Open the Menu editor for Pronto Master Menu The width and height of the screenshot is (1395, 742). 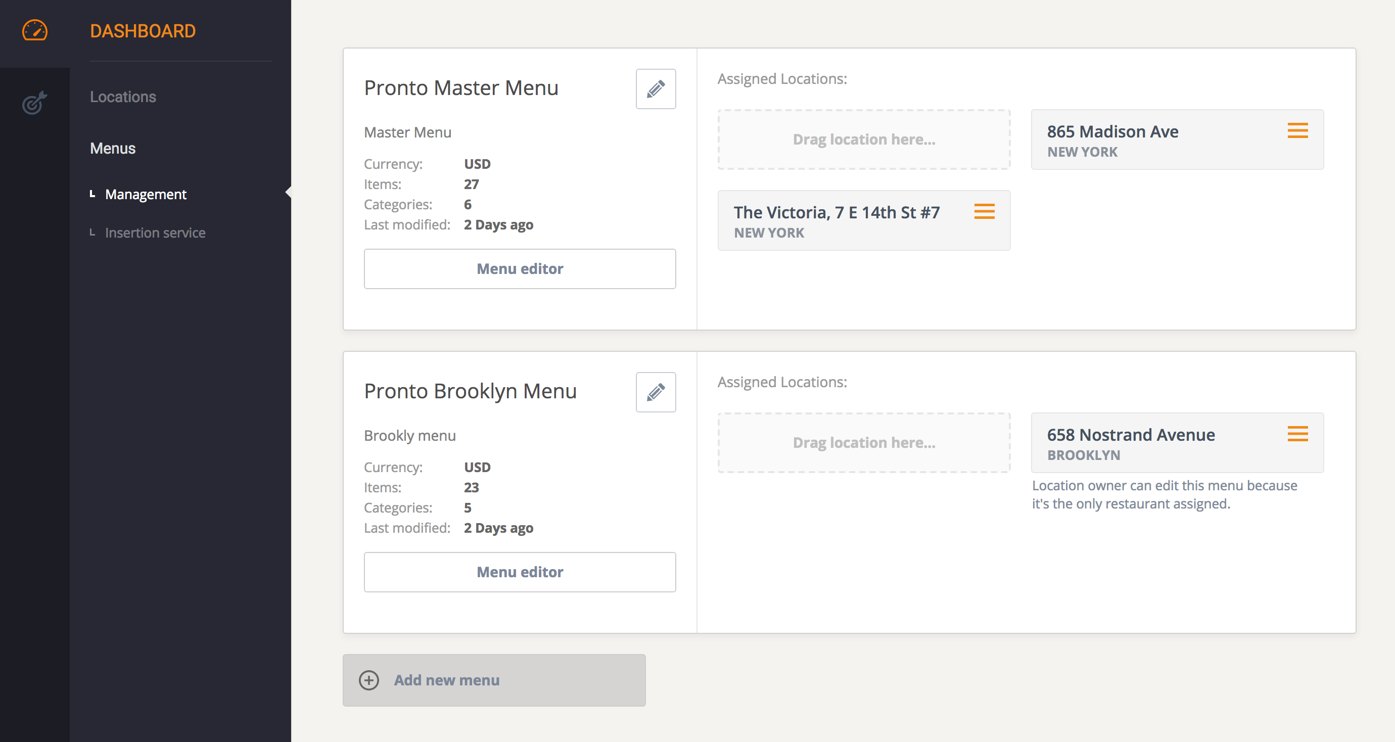(x=520, y=268)
